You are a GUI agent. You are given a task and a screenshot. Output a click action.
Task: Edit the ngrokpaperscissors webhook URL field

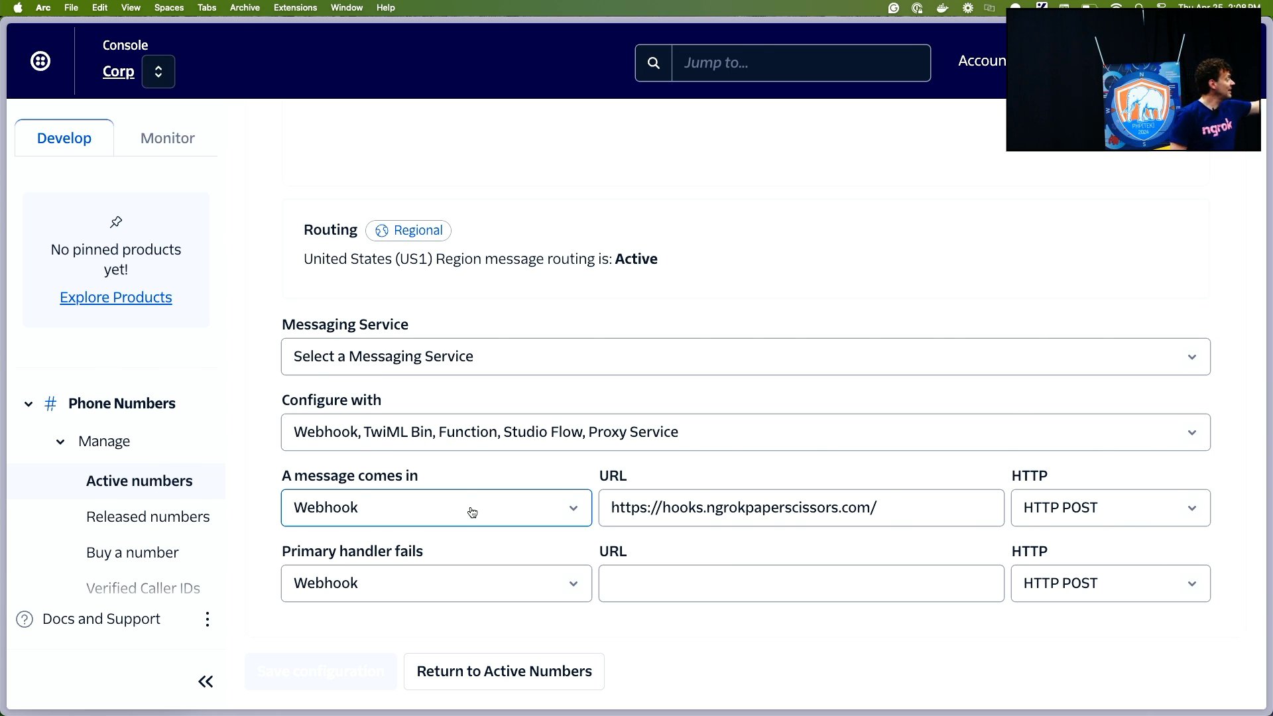click(x=802, y=508)
